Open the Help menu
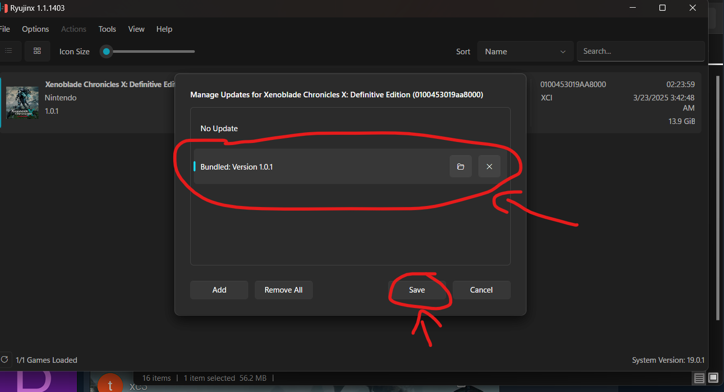The width and height of the screenshot is (724, 392). tap(164, 29)
